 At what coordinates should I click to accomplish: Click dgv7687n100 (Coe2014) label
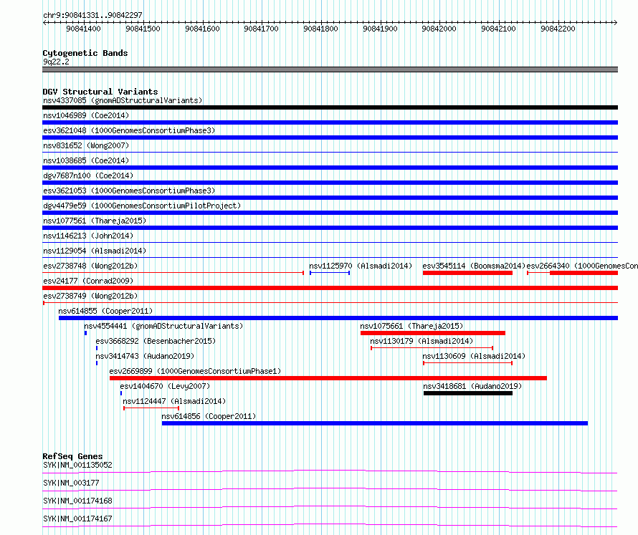tap(88, 175)
